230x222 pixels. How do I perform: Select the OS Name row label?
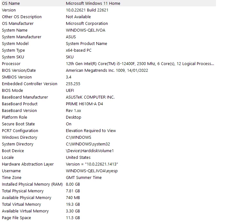[11, 4]
